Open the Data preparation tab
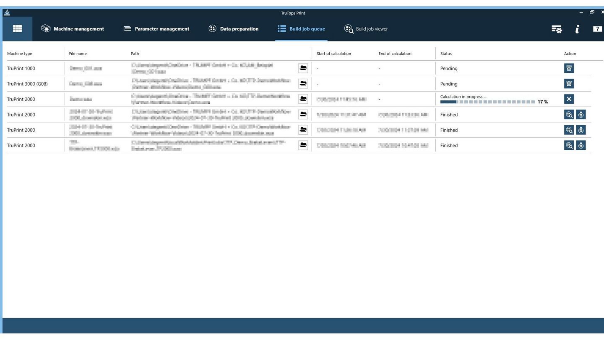This screenshot has width=604, height=339. click(x=234, y=29)
